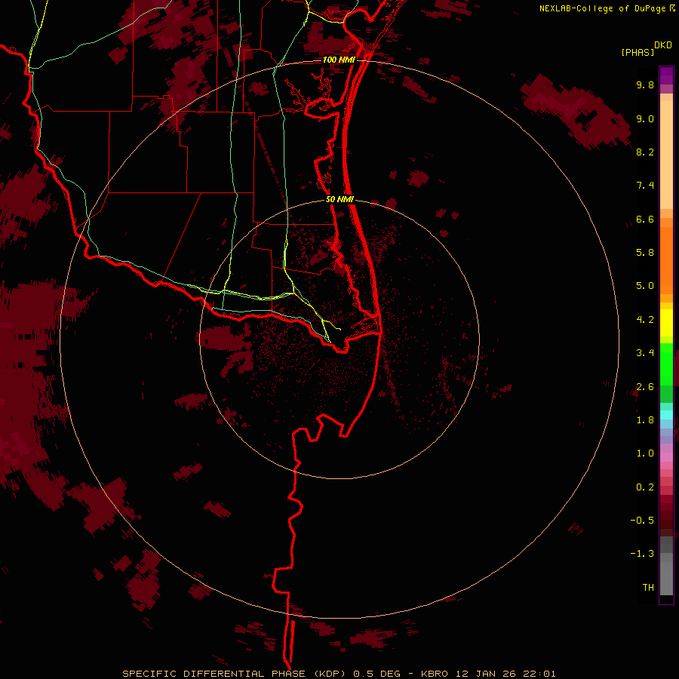
Task: Click the 5.8 color scale value
Action: tap(645, 253)
